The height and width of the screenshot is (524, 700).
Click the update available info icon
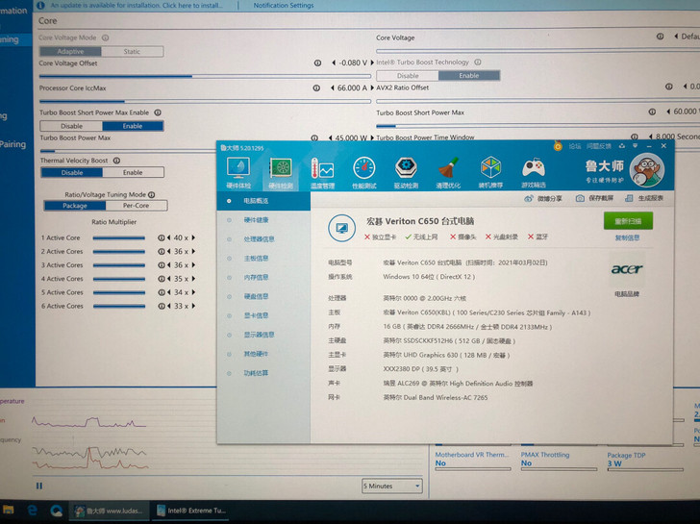(40, 6)
